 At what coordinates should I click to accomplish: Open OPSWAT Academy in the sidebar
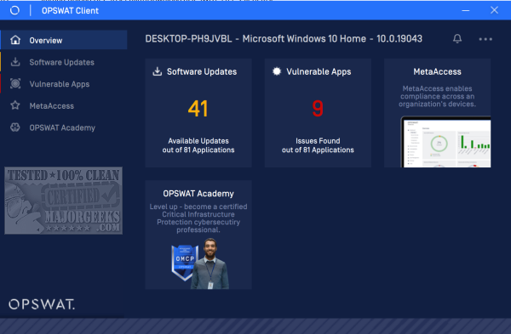pos(64,127)
